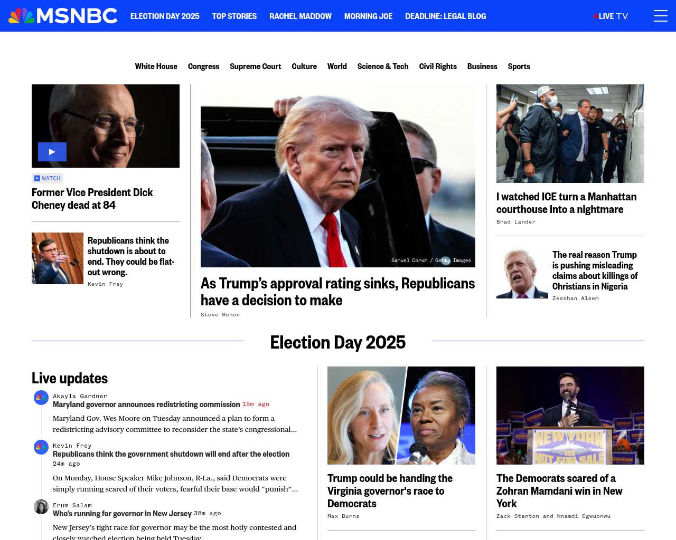The image size is (676, 540).
Task: Open ICE Manhattan courthouse article
Action: (566, 203)
